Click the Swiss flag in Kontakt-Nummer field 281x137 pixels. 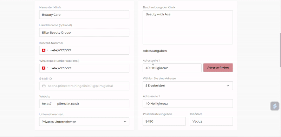tap(44, 50)
